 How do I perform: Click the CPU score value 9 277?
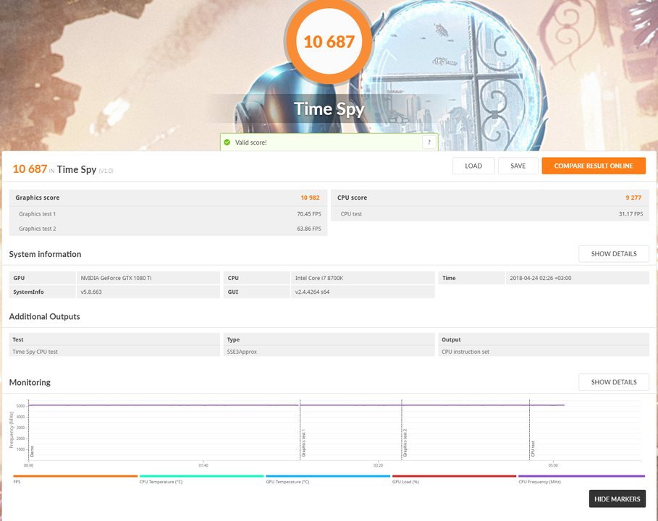tap(633, 198)
